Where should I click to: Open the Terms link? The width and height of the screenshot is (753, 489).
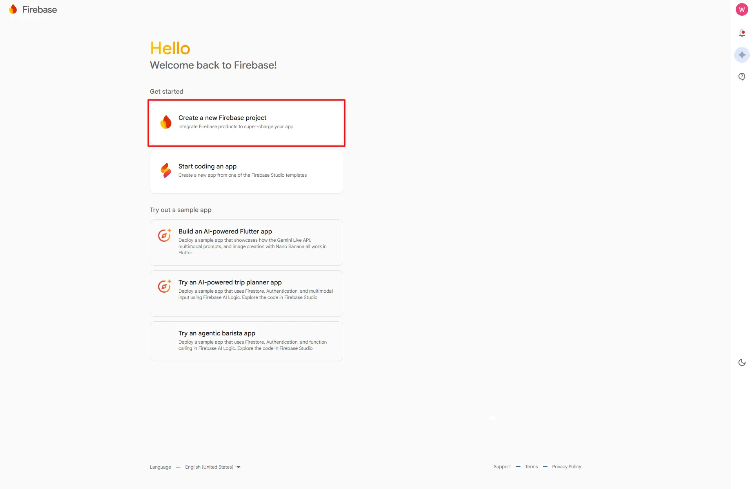coord(531,467)
